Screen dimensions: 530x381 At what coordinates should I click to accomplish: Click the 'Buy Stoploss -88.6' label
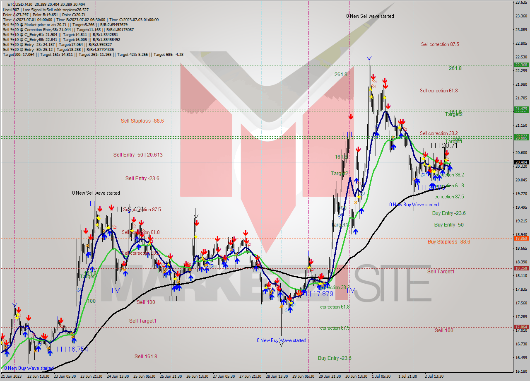[x=449, y=242]
